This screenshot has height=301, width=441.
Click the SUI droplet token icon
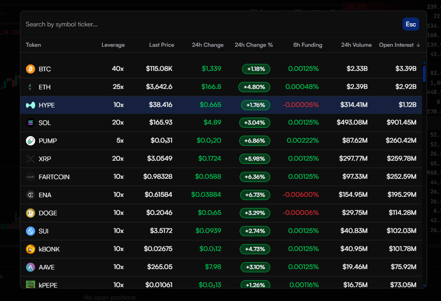tap(31, 231)
